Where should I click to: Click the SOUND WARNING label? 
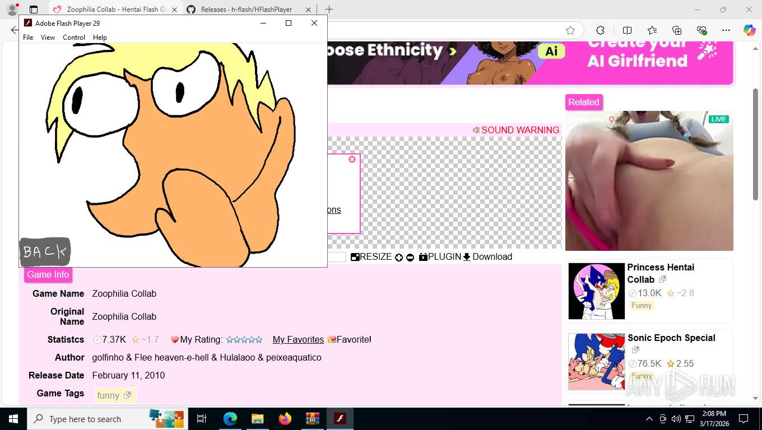pyautogui.click(x=516, y=130)
